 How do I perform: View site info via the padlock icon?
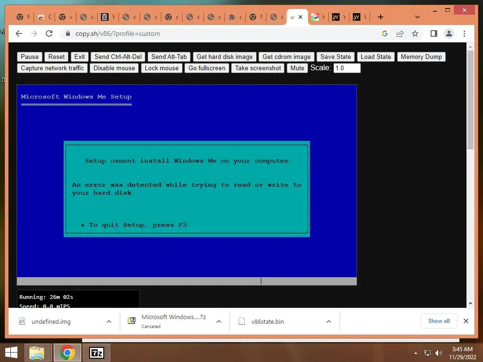[68, 33]
